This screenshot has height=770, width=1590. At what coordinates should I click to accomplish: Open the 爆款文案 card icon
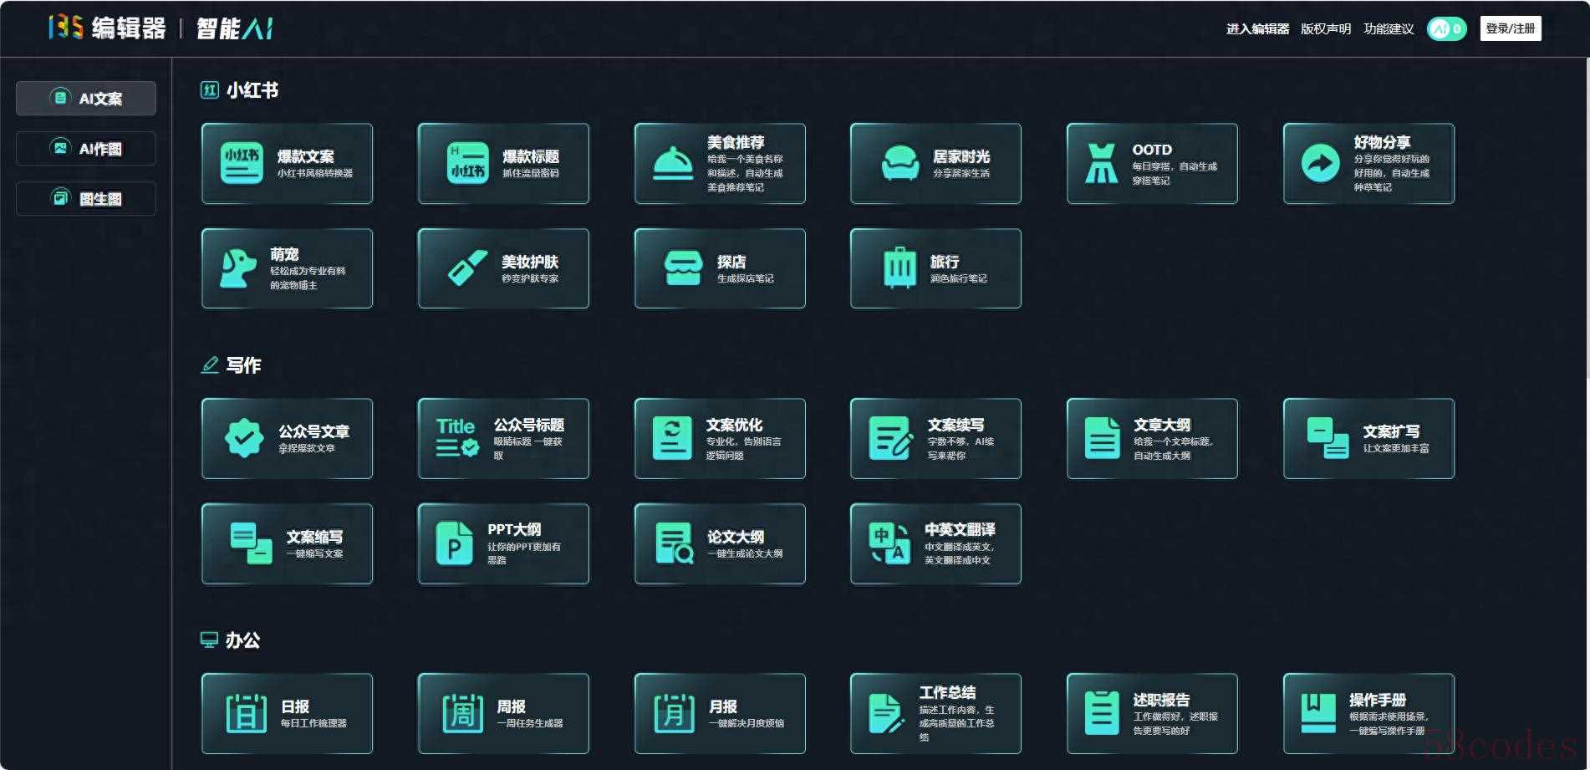tap(242, 163)
